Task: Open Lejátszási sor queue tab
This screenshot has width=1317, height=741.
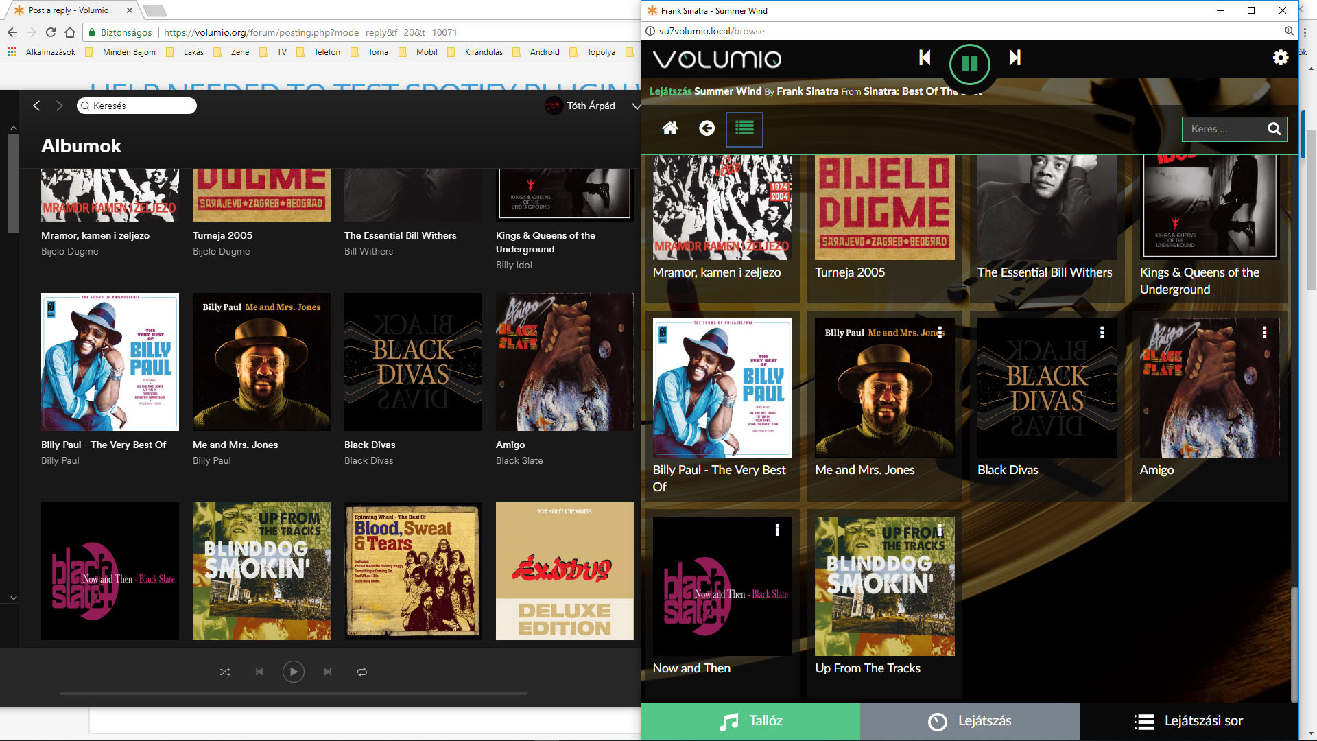Action: (x=1189, y=721)
